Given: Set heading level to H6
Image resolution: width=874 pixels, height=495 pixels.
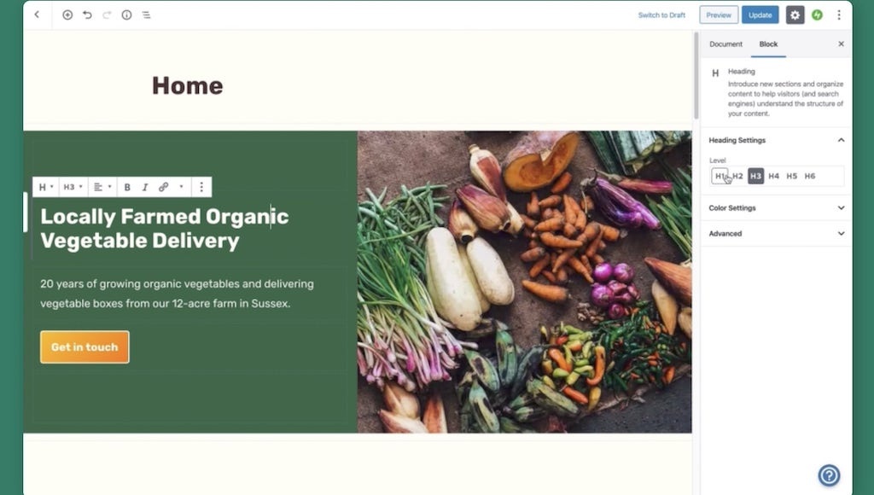Looking at the screenshot, I should [x=810, y=176].
